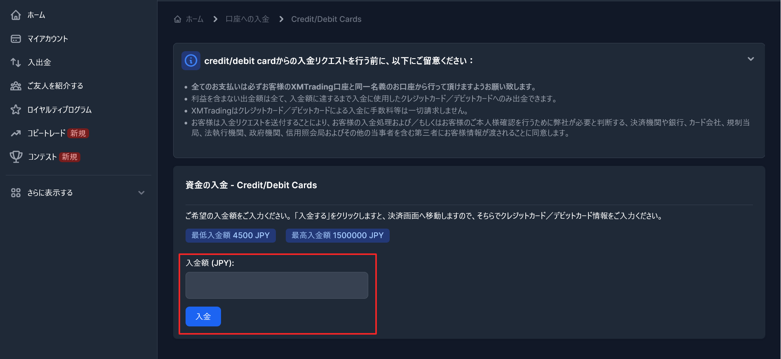Click the コンテスト trophy icon
This screenshot has height=359, width=781.
click(x=16, y=157)
